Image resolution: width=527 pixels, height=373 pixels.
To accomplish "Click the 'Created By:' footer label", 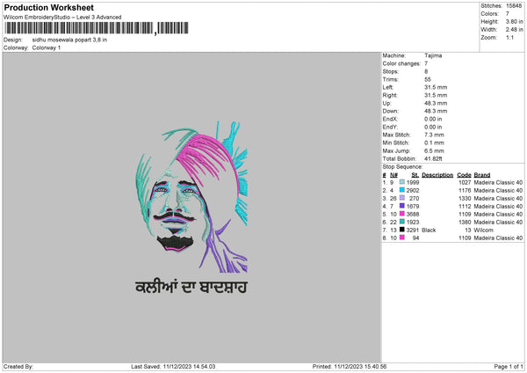I will 18,366.
